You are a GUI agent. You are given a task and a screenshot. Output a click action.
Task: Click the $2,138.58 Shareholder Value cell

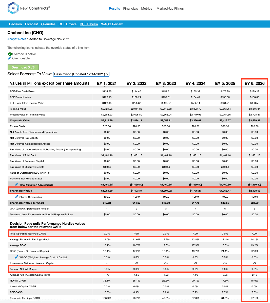[255, 191]
